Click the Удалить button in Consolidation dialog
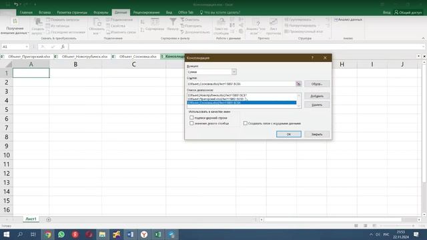The height and width of the screenshot is (240, 427). (317, 105)
